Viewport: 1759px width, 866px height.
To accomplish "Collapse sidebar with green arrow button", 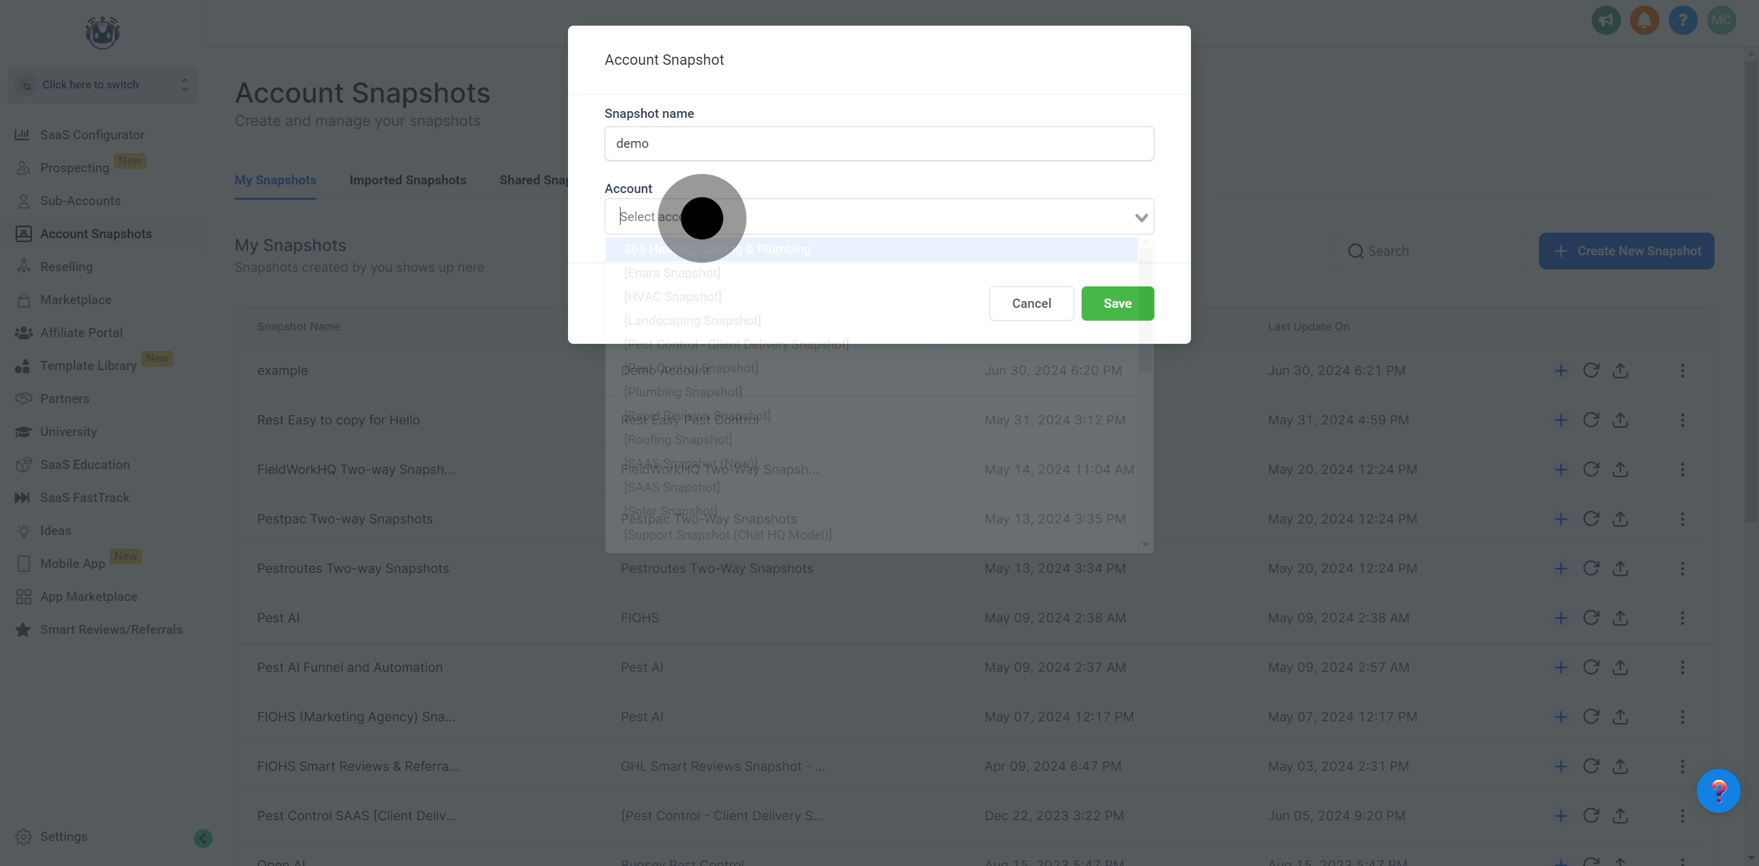I will (203, 838).
